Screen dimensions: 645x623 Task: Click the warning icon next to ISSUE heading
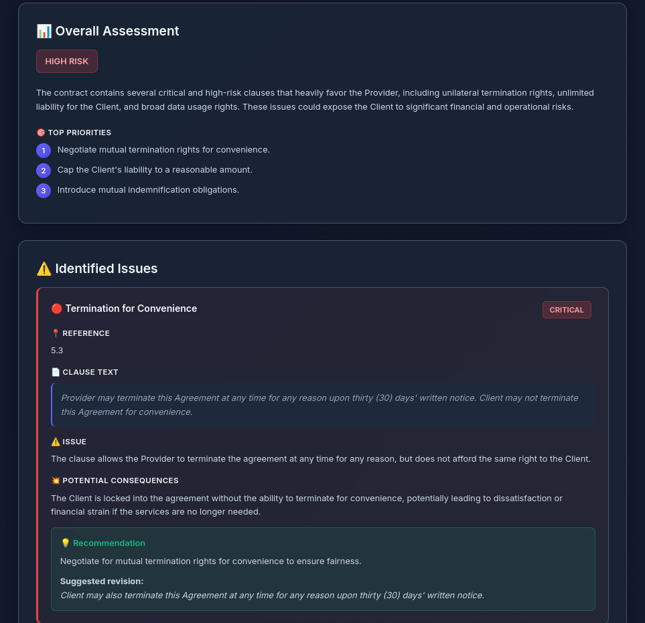click(x=56, y=442)
